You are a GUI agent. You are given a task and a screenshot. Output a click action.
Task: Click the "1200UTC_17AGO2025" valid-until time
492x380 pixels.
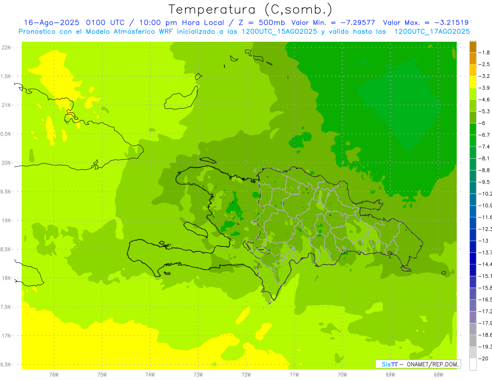432,32
